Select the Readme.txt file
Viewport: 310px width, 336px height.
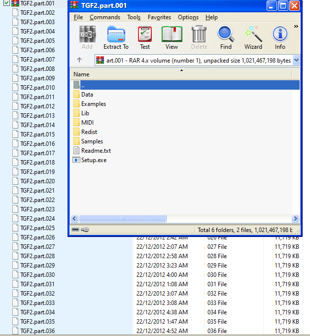tap(96, 151)
